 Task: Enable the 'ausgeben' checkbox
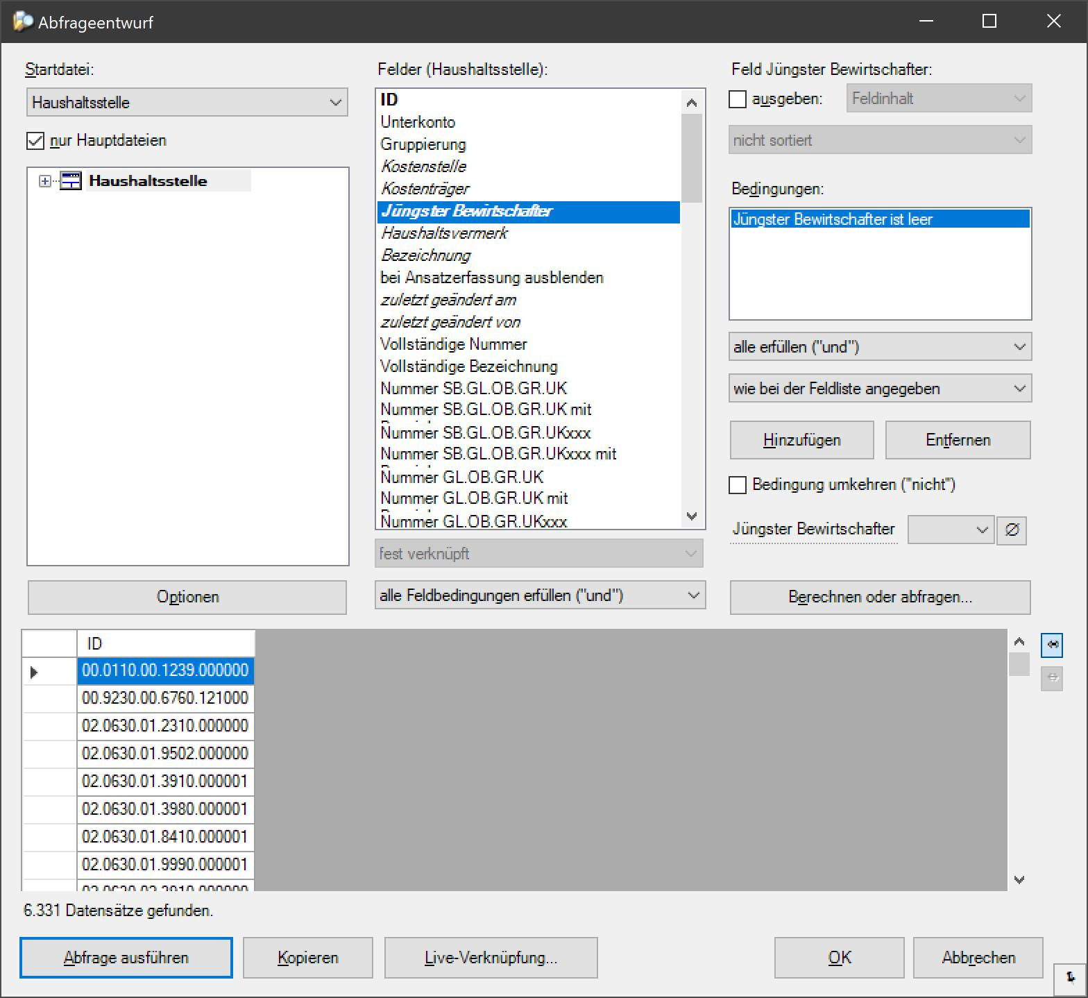pyautogui.click(x=738, y=99)
